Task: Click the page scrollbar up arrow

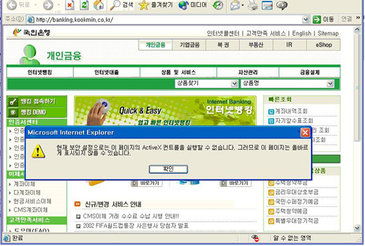Action: point(357,30)
